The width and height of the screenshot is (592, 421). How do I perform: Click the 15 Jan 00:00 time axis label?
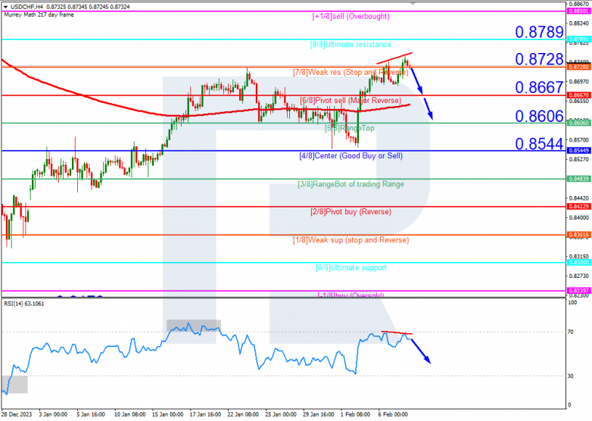[167, 414]
